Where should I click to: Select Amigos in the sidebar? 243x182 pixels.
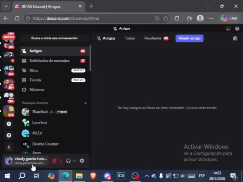(54, 51)
